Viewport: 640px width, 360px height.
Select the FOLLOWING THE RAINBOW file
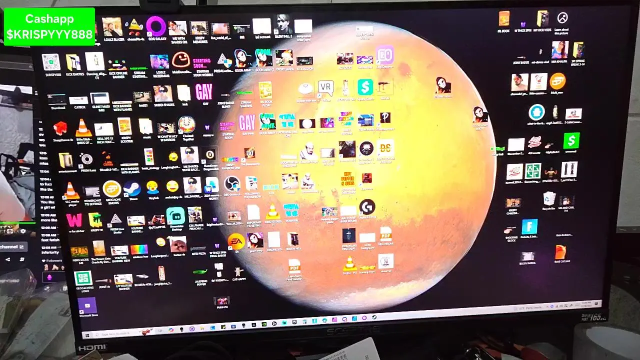click(251, 188)
